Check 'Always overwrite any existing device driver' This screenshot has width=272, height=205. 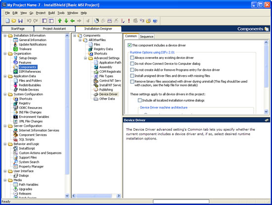132,57
